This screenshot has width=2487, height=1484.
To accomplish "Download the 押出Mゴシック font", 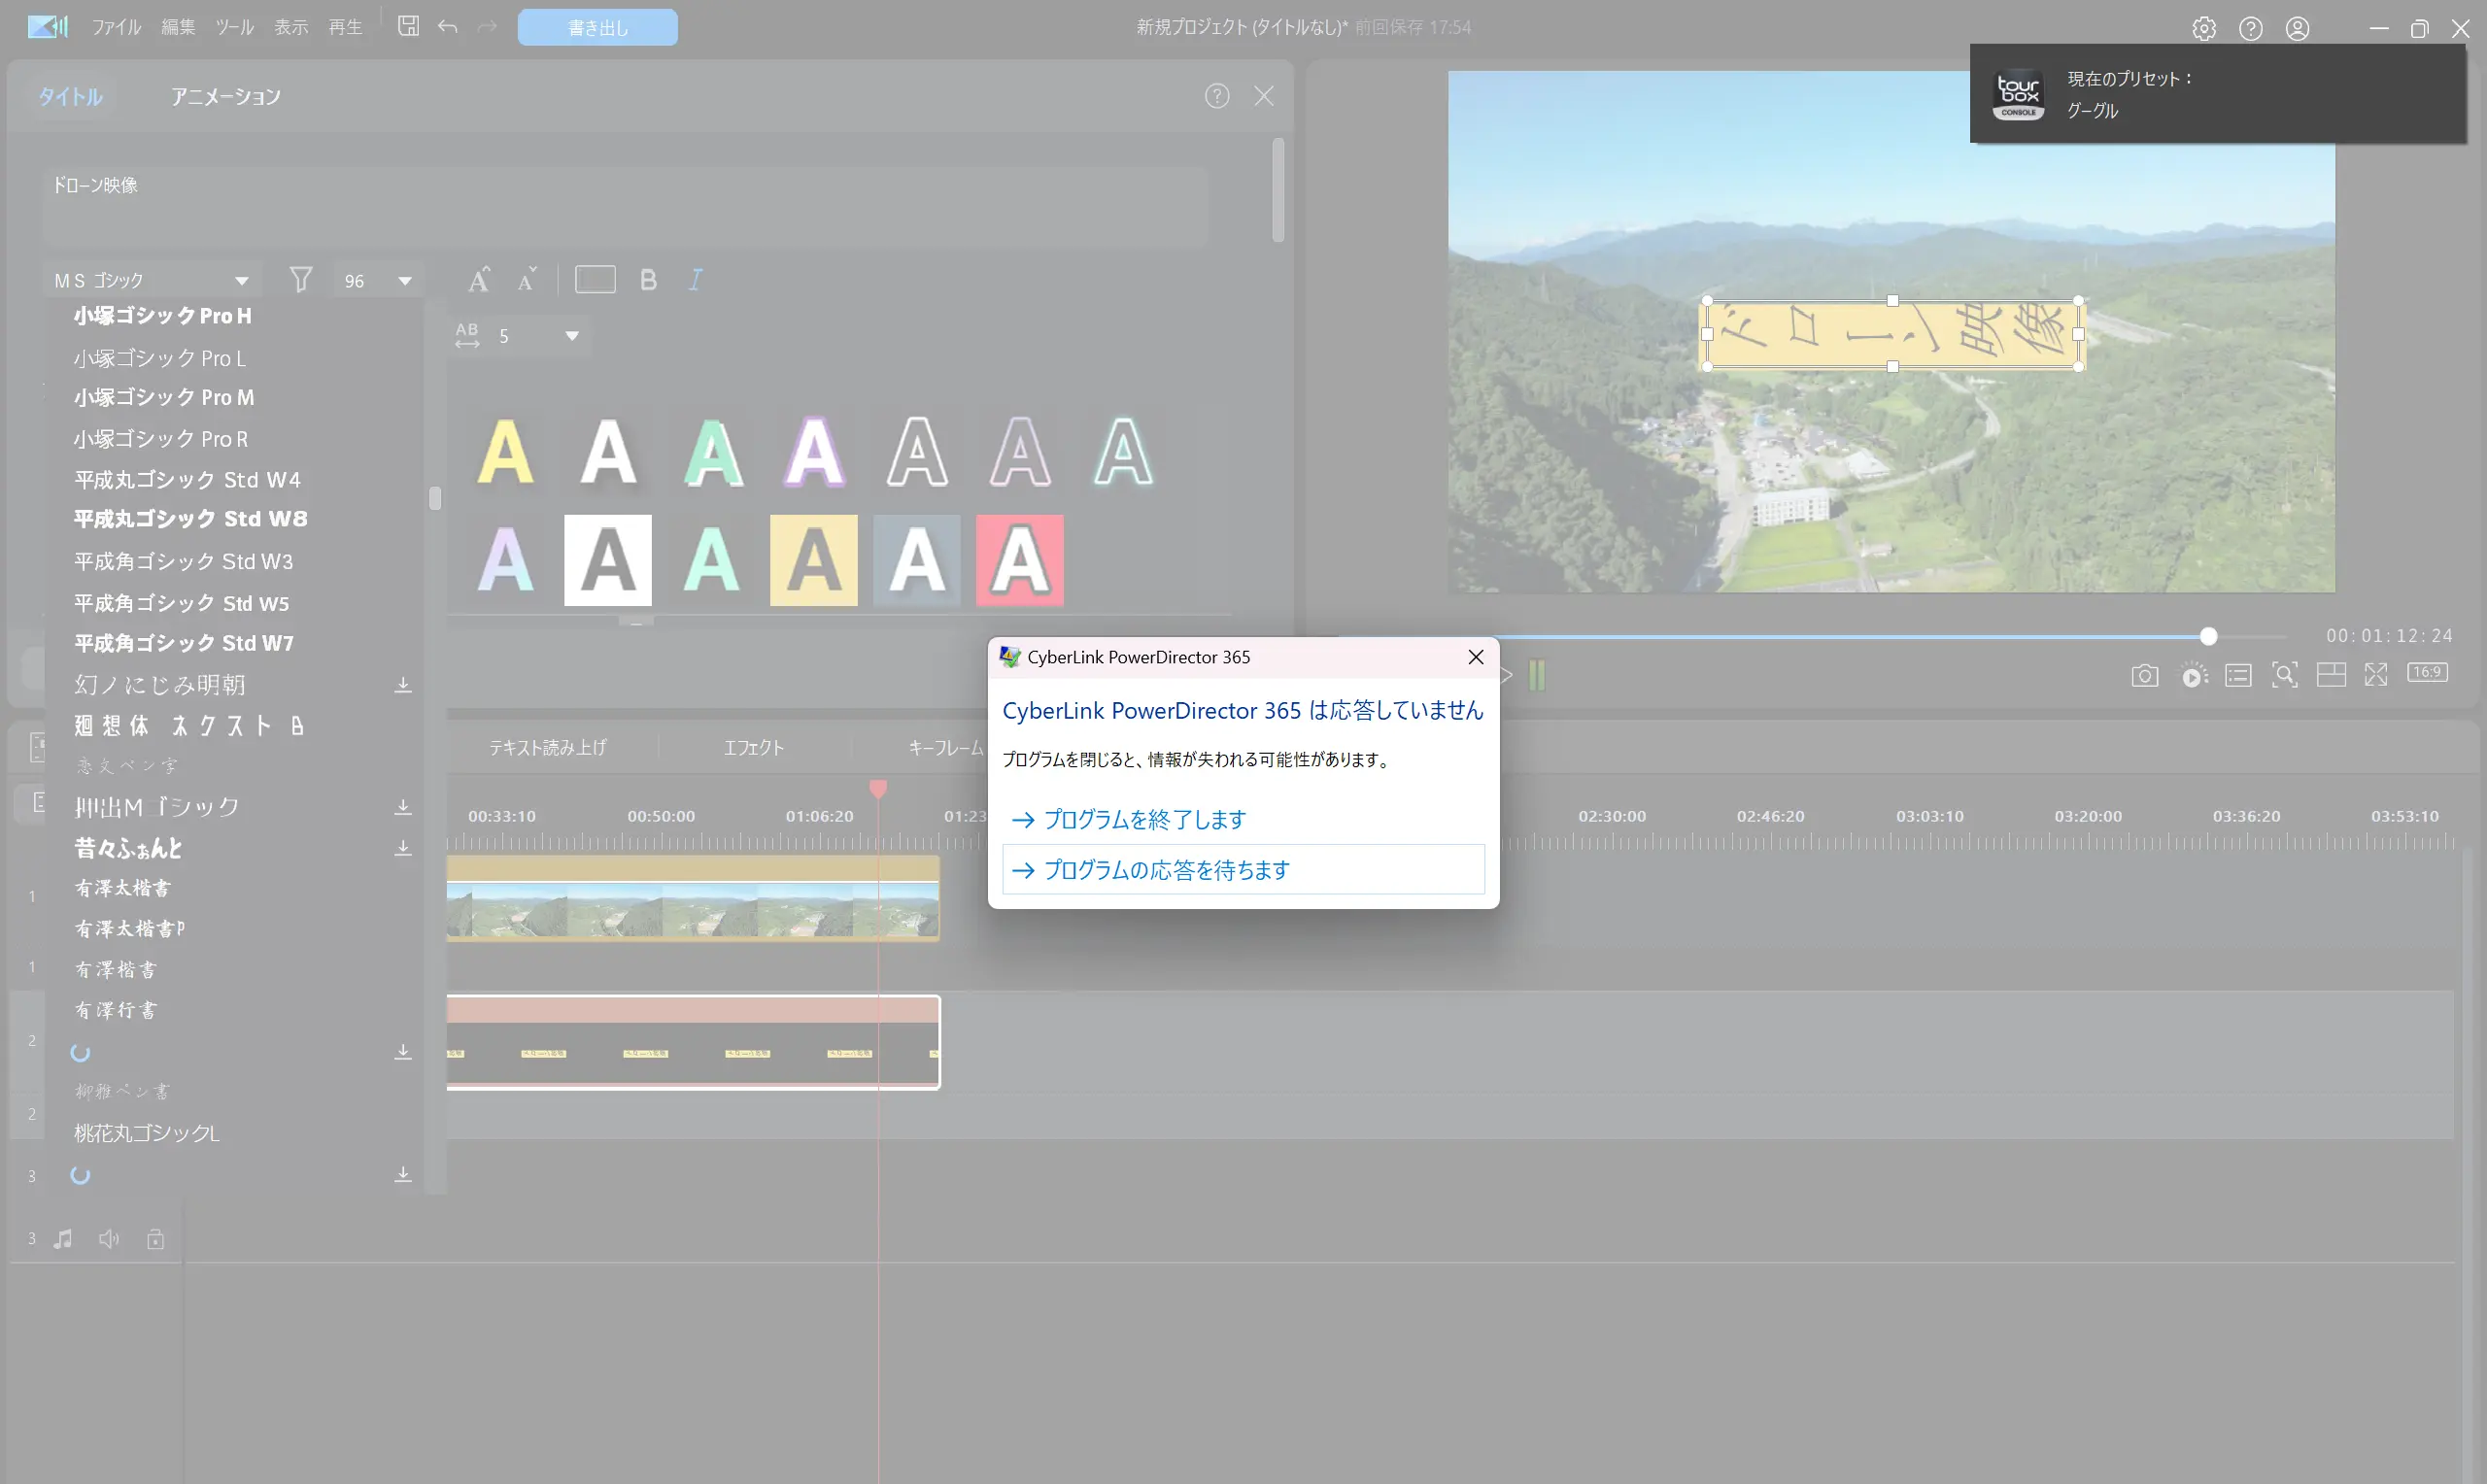I will click(403, 807).
